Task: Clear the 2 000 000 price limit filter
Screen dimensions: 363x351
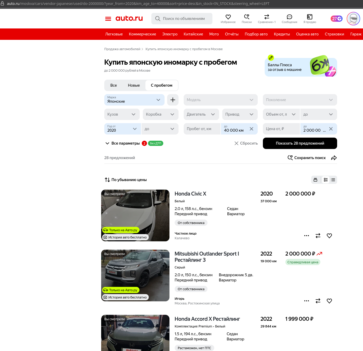Action: 331,129
